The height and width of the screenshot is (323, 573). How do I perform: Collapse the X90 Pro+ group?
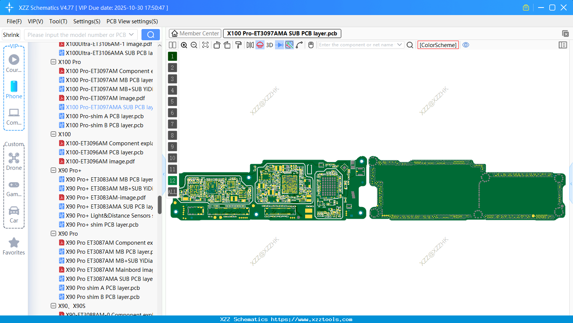(53, 170)
